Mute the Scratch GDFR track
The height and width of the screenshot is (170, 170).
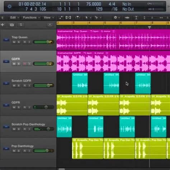[14, 86]
